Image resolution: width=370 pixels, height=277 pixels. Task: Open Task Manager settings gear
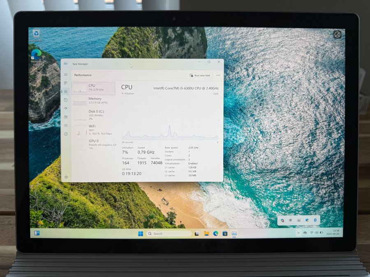(66, 177)
